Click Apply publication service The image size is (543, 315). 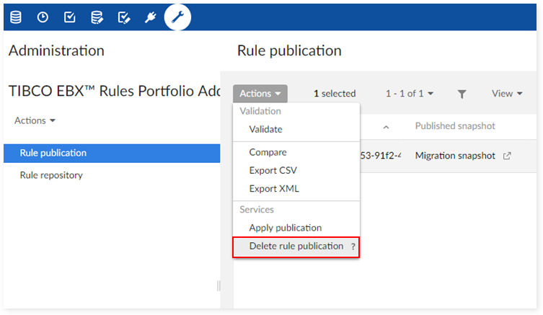point(286,228)
